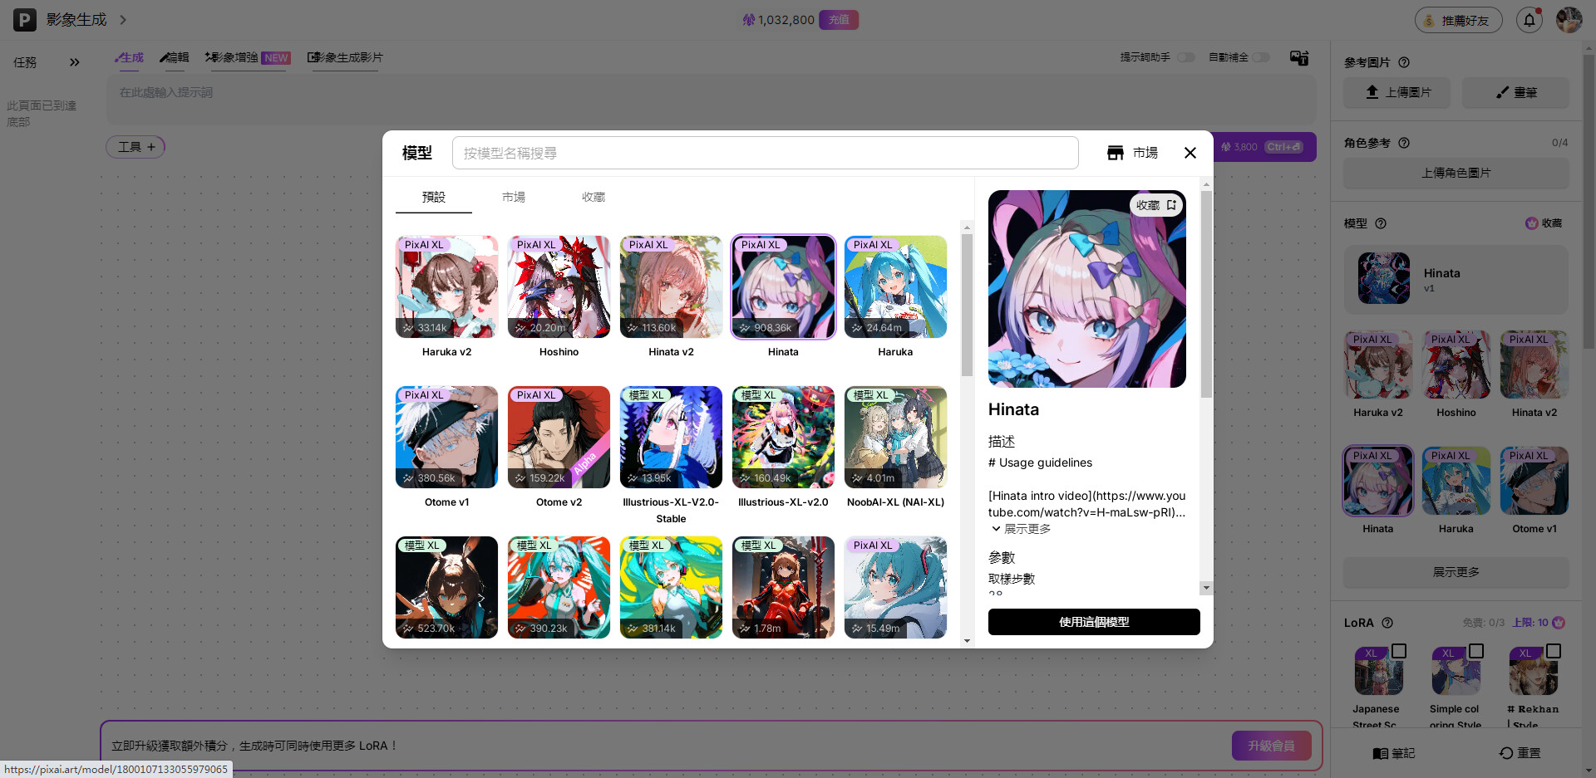1596x778 pixels.
Task: Click the 收藏 icon in sidebar 模型 section
Action: (1544, 223)
